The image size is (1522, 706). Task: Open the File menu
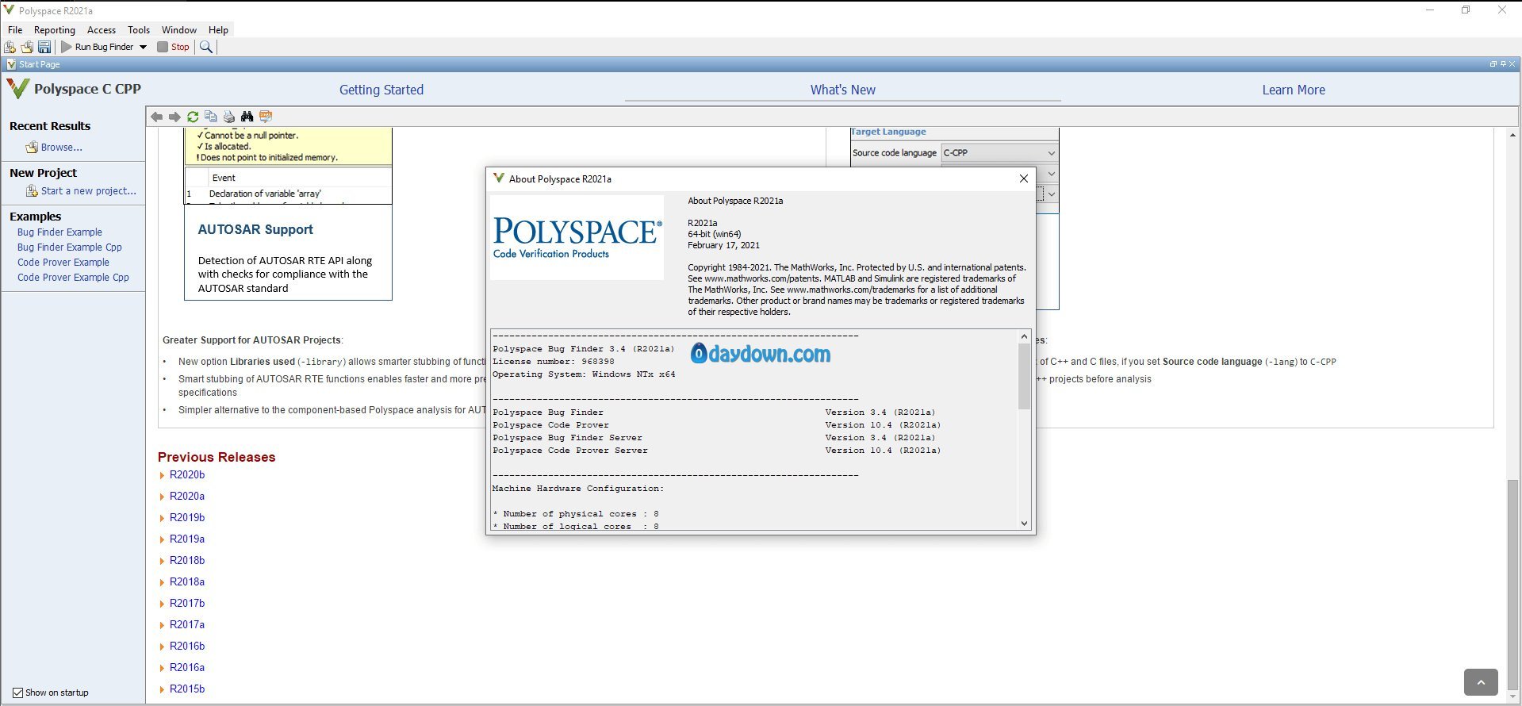tap(15, 30)
